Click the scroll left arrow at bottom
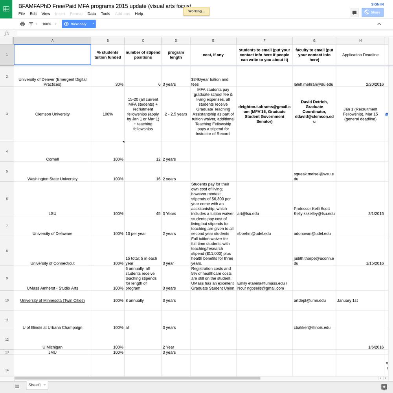This screenshot has width=393, height=393. [381, 378]
